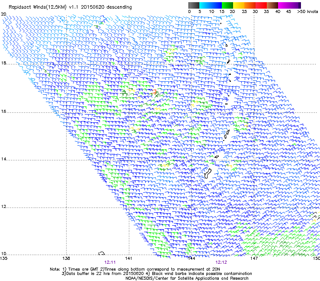Click the purple time stamp '12:12'

click(221, 262)
